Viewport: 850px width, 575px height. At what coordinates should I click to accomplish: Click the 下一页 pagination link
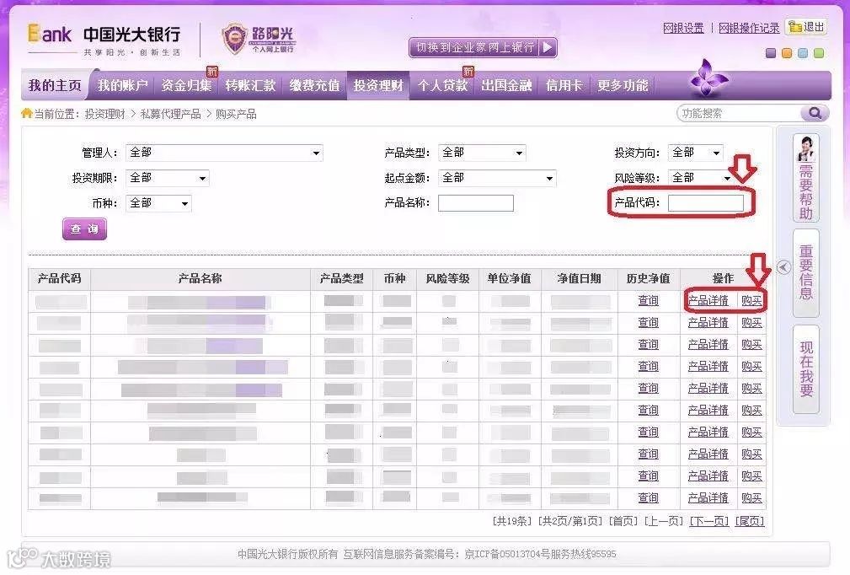coord(709,521)
